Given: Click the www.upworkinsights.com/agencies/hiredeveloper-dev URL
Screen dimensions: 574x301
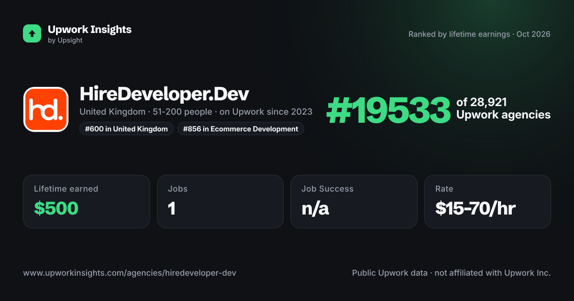Looking at the screenshot, I should tap(130, 273).
